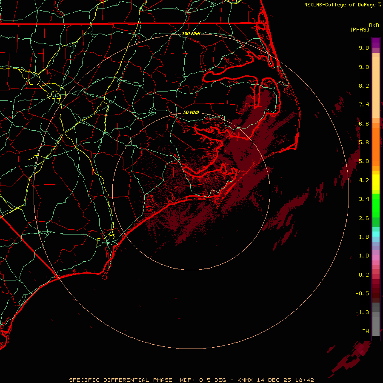
Task: Click the 5.0 scale value
Action: pyautogui.click(x=364, y=161)
